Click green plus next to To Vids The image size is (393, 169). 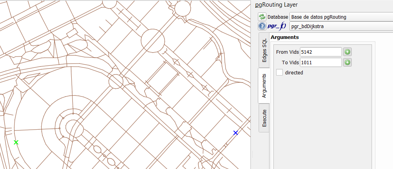pyautogui.click(x=347, y=62)
